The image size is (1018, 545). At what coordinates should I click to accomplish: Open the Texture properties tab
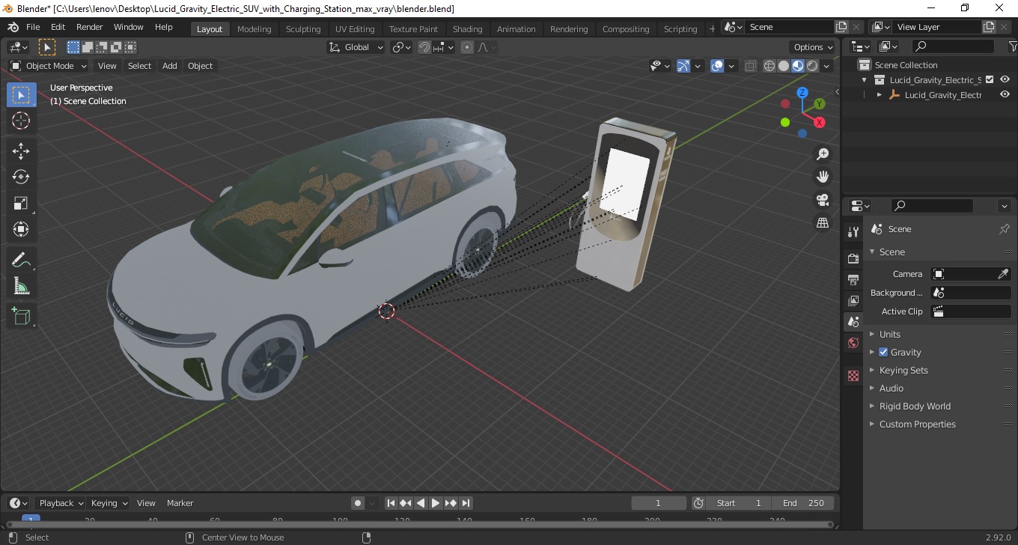(853, 376)
